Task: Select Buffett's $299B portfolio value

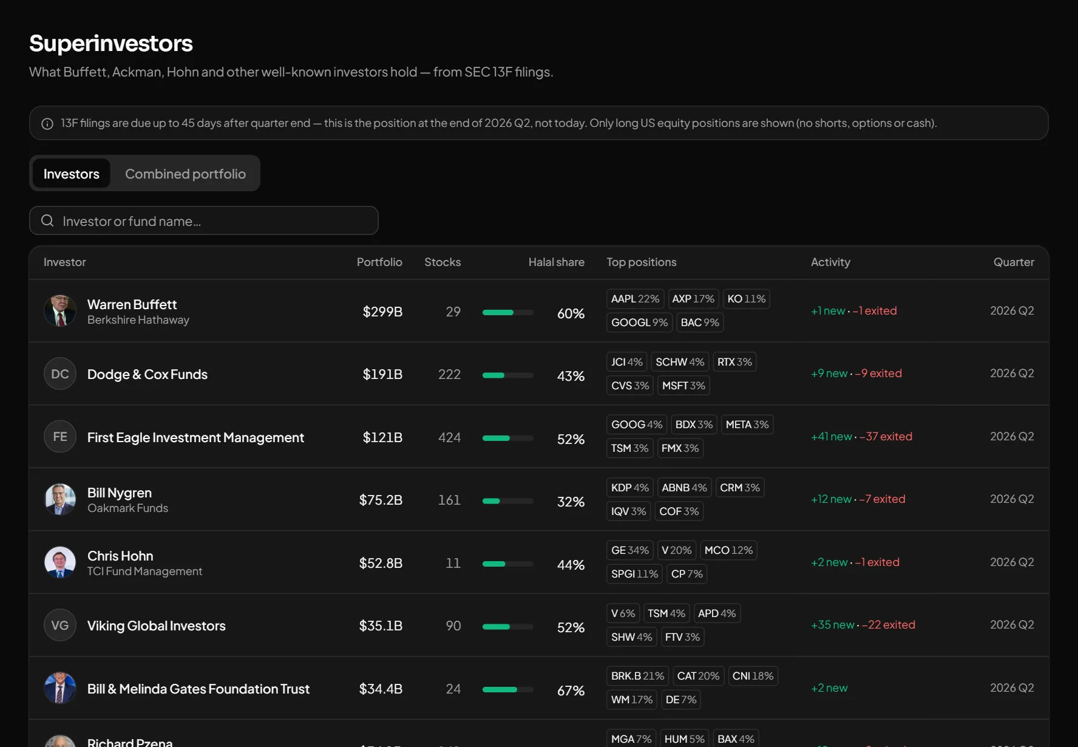Action: 382,312
